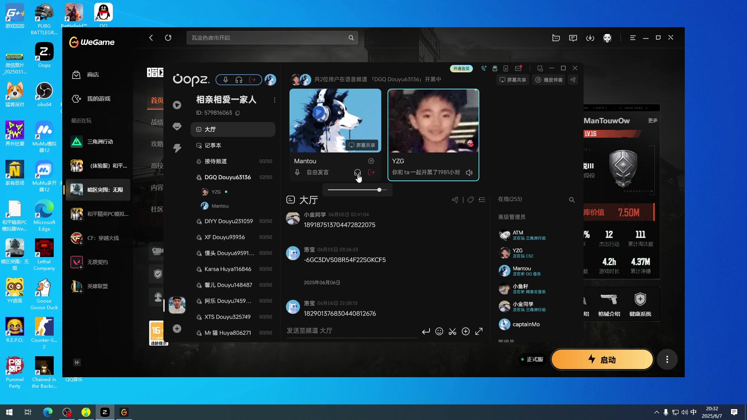Take a screenshot with scissors icon
Screen dimensions: 747x420
[452, 331]
